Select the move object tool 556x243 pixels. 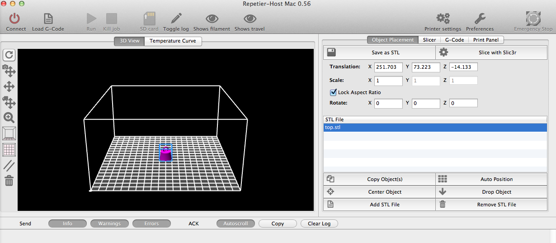coord(9,102)
